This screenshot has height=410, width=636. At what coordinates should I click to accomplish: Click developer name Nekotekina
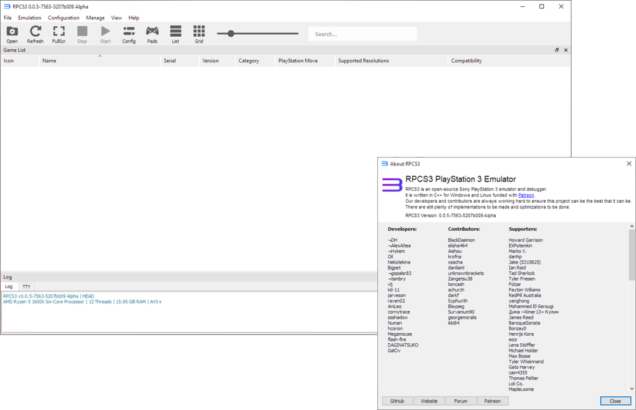pos(398,262)
